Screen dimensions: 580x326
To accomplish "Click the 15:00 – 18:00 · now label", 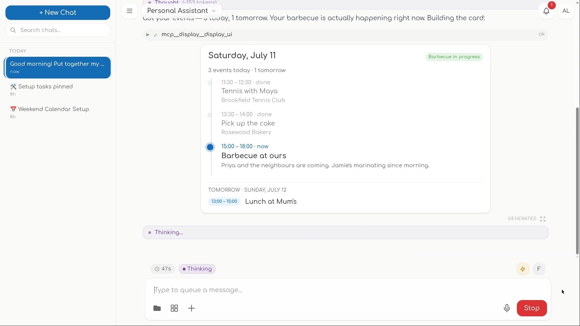I will click(x=245, y=146).
